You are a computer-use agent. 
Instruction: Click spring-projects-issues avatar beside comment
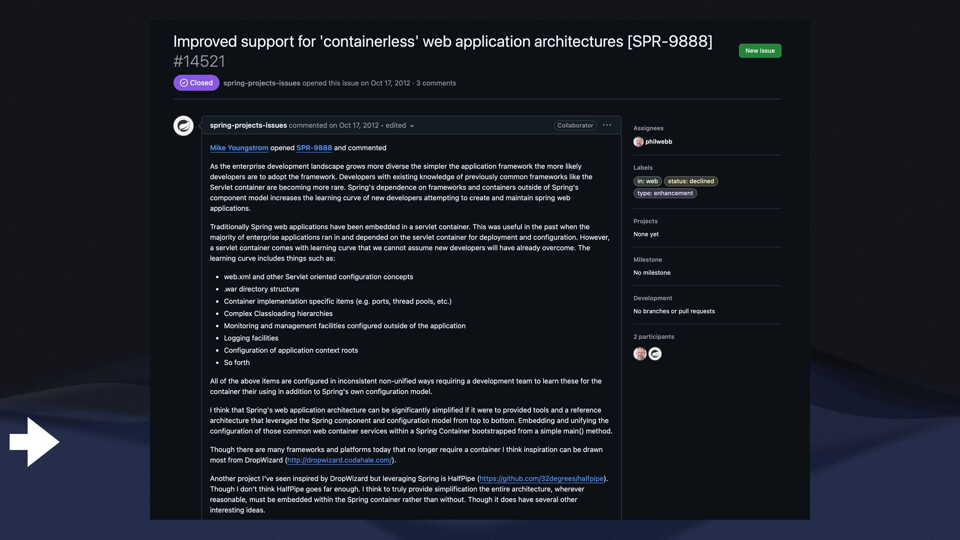click(183, 125)
